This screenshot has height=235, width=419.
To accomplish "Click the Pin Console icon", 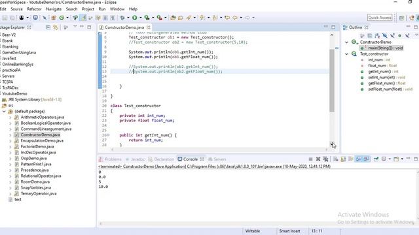I will (x=376, y=159).
